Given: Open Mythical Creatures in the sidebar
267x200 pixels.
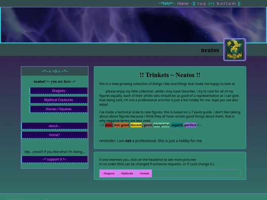Looking at the screenshot, I should [58, 100].
